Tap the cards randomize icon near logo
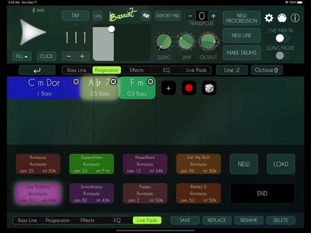The height and width of the screenshot is (233, 311). (146, 16)
